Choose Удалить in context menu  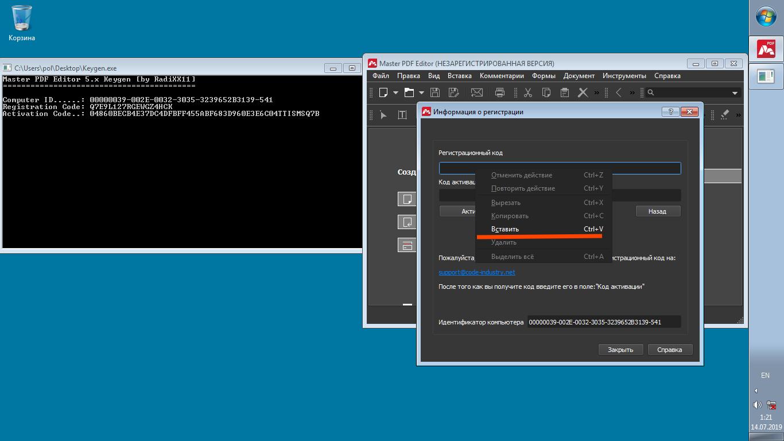(544, 242)
